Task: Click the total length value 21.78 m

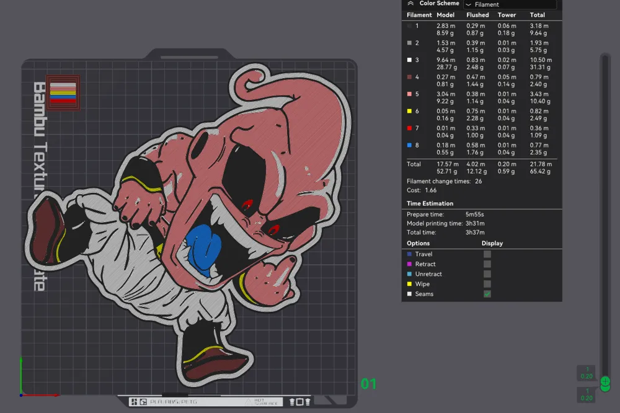Action: (541, 164)
